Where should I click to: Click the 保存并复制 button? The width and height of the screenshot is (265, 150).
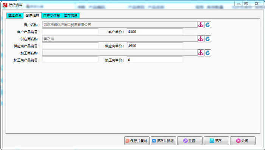coord(137,141)
